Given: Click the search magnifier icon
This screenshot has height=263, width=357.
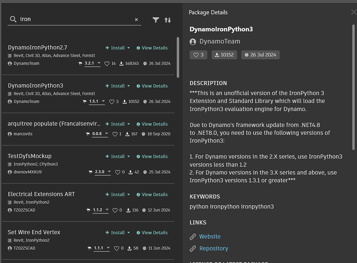Looking at the screenshot, I should point(13,19).
